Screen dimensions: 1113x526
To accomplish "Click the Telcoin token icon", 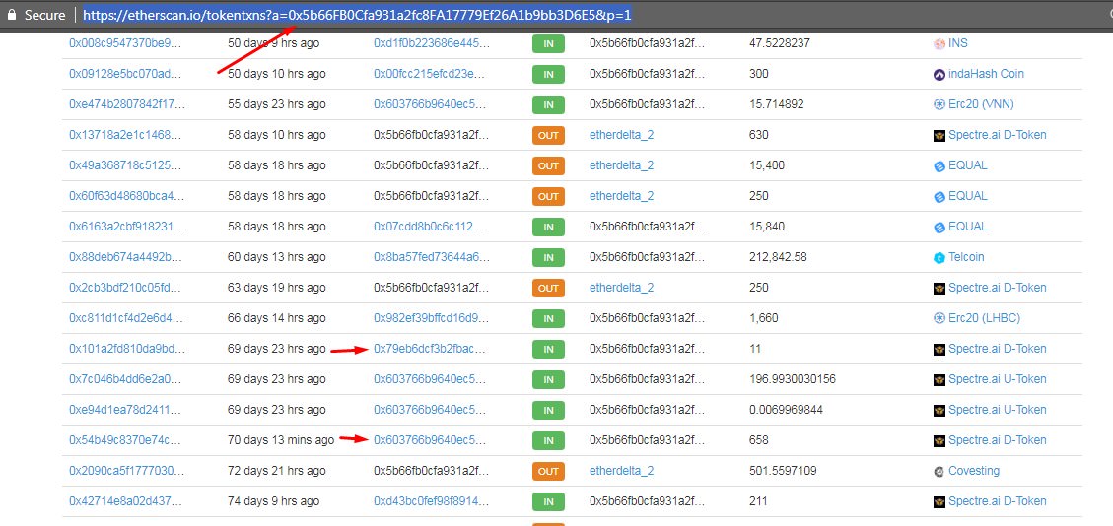I will pos(939,257).
